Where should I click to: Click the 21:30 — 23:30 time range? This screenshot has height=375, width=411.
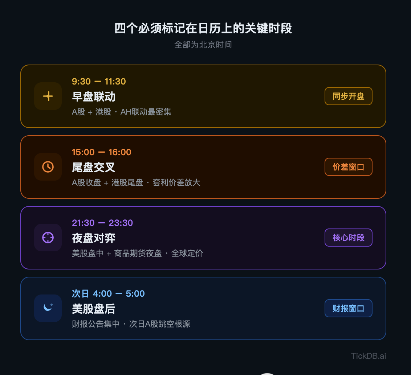(102, 223)
